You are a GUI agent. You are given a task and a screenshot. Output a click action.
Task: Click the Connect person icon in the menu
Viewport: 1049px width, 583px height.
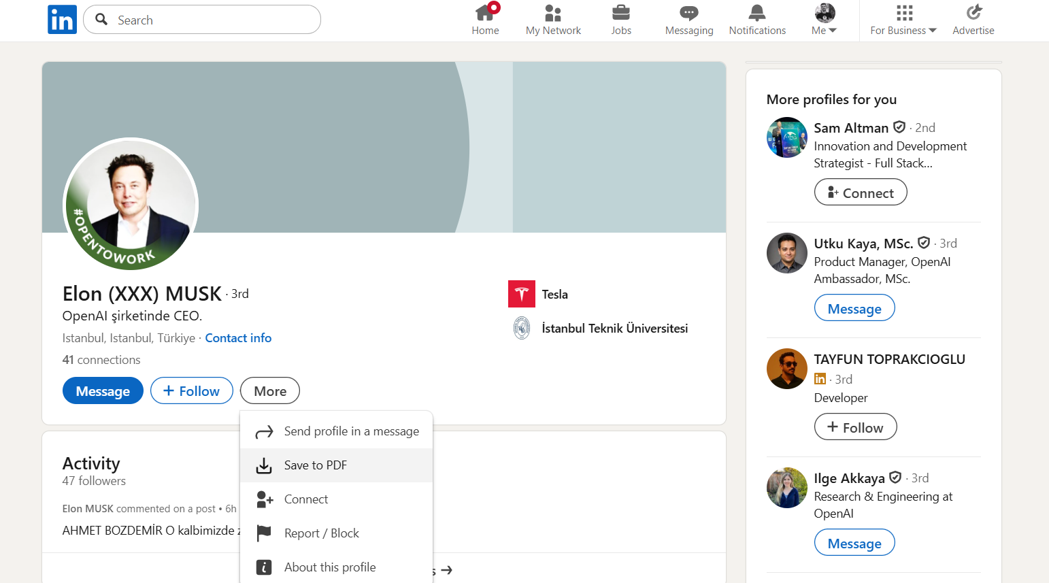tap(264, 499)
